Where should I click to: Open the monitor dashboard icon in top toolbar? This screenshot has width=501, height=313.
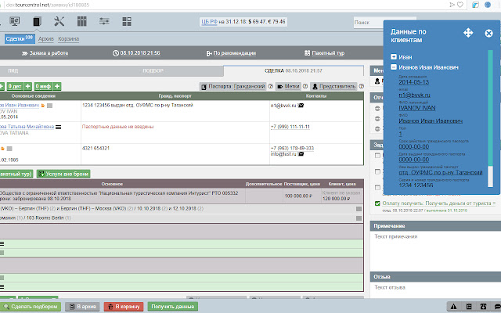[14, 21]
